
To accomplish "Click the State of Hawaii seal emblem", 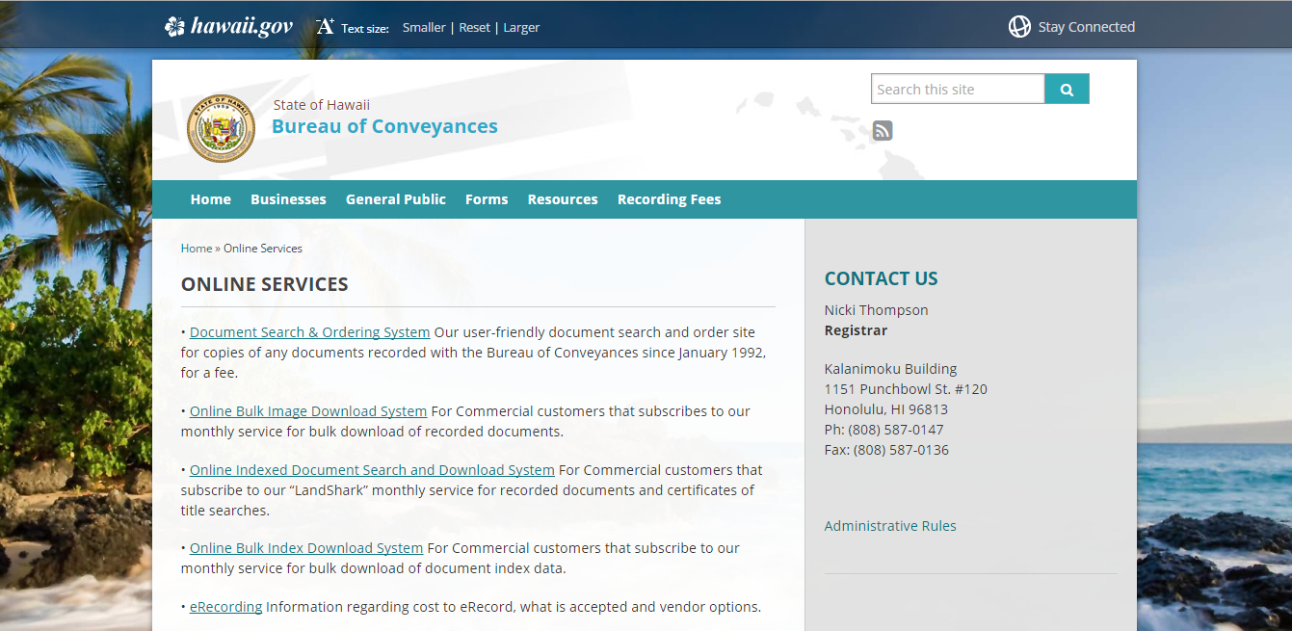I will pos(221,128).
